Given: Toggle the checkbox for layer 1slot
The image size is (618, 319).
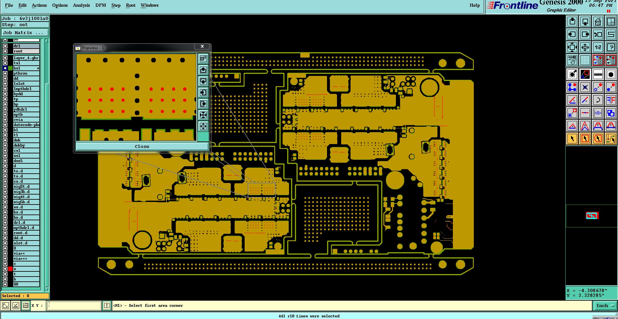Looking at the screenshot, I should pos(5,84).
